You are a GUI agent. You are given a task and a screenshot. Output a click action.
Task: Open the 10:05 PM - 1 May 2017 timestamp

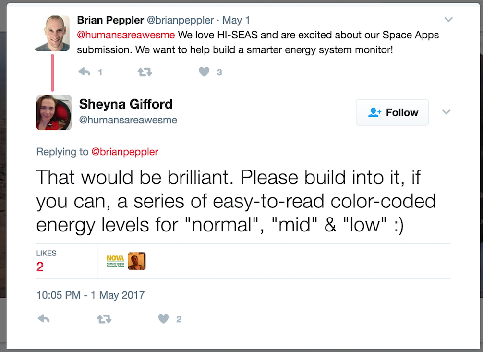click(91, 295)
